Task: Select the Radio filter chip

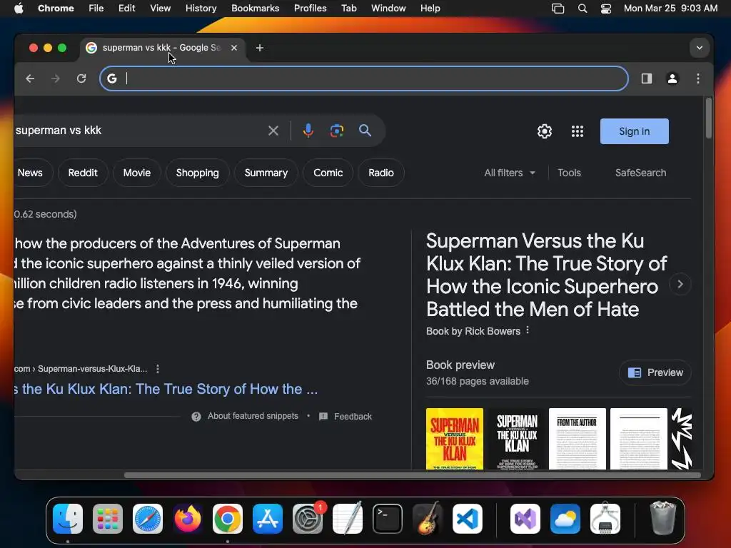Action: [x=381, y=173]
